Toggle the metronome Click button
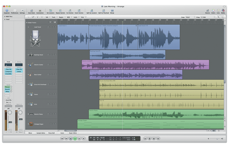 [x=158, y=138]
